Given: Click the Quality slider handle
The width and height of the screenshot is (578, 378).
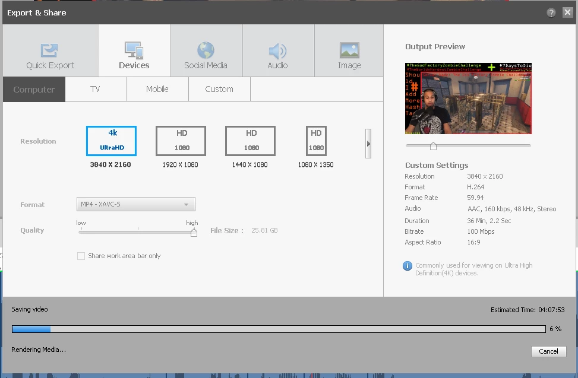Looking at the screenshot, I should pos(194,233).
